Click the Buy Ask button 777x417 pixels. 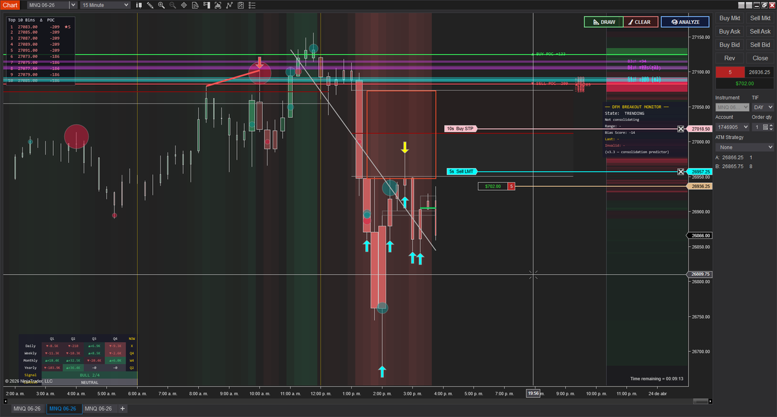tap(730, 32)
